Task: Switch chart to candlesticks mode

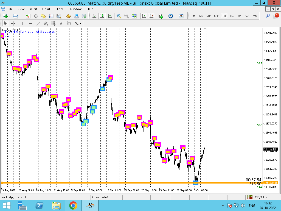Action: tap(102, 16)
